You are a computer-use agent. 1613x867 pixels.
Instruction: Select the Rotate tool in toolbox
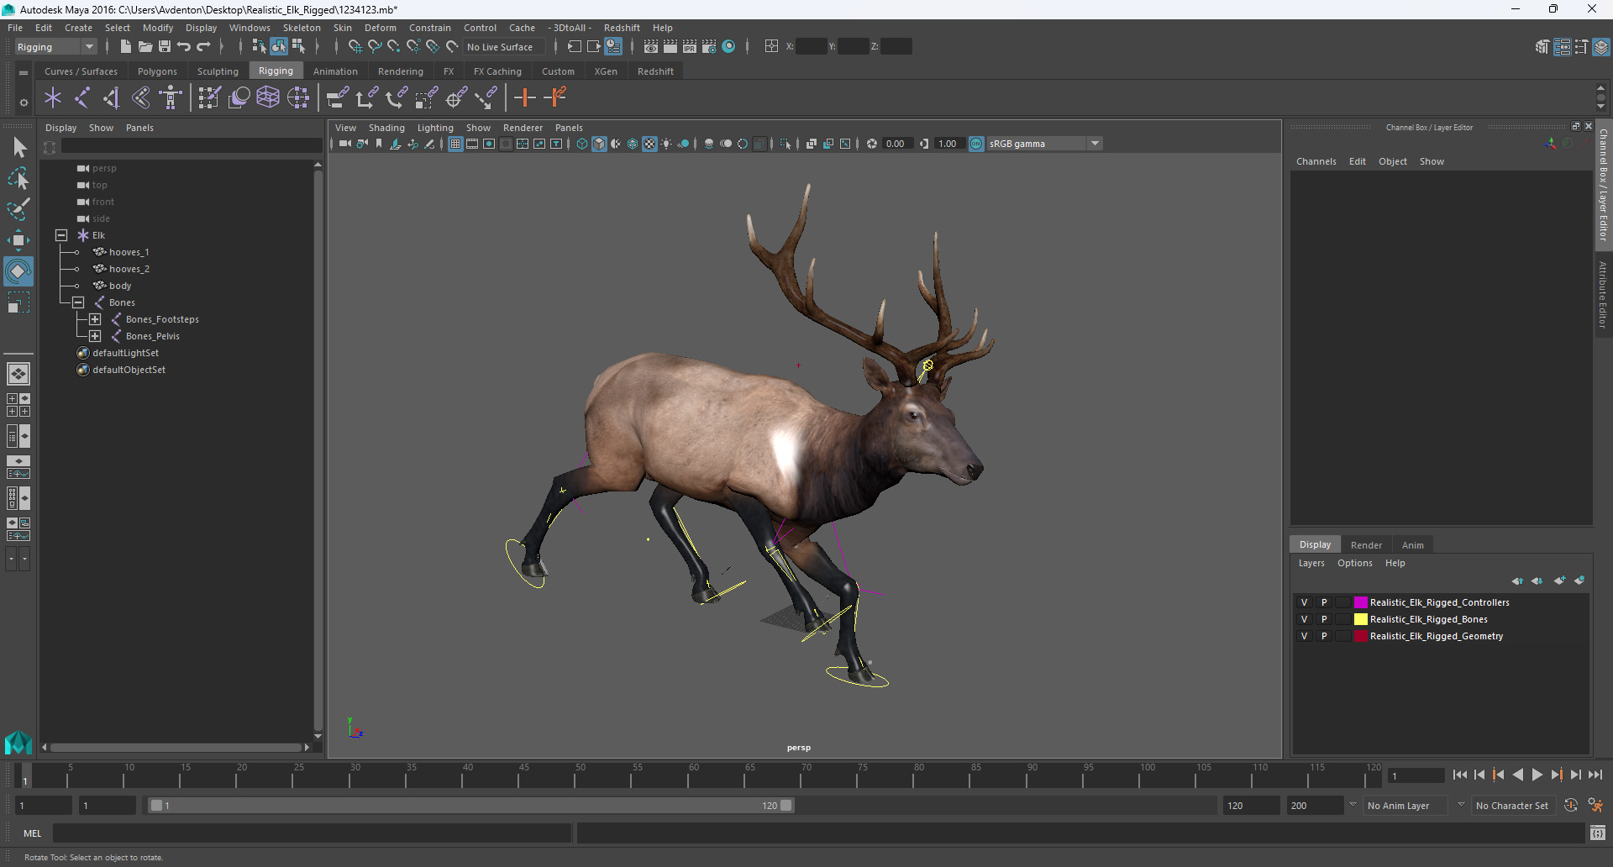(18, 271)
